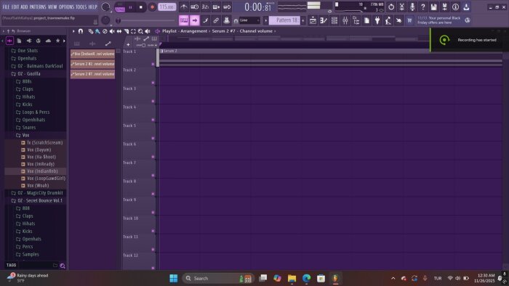Image resolution: width=509 pixels, height=286 pixels.
Task: Click the tempo tapper icon
Action: 388,20
